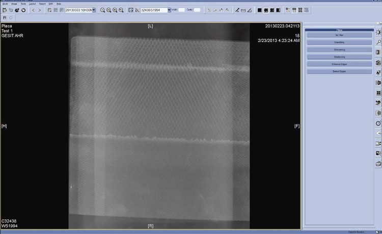Image resolution: width=382 pixels, height=234 pixels.
Task: Open the magnifier tool in right sidebar
Action: 378,42
